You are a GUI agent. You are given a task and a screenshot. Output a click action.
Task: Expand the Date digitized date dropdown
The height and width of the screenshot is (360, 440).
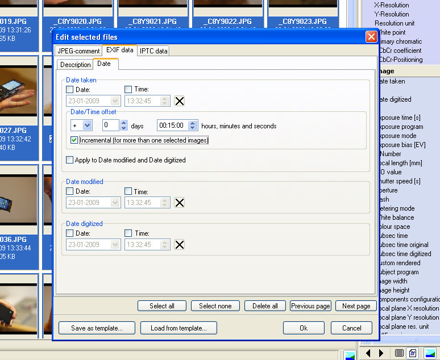point(116,245)
